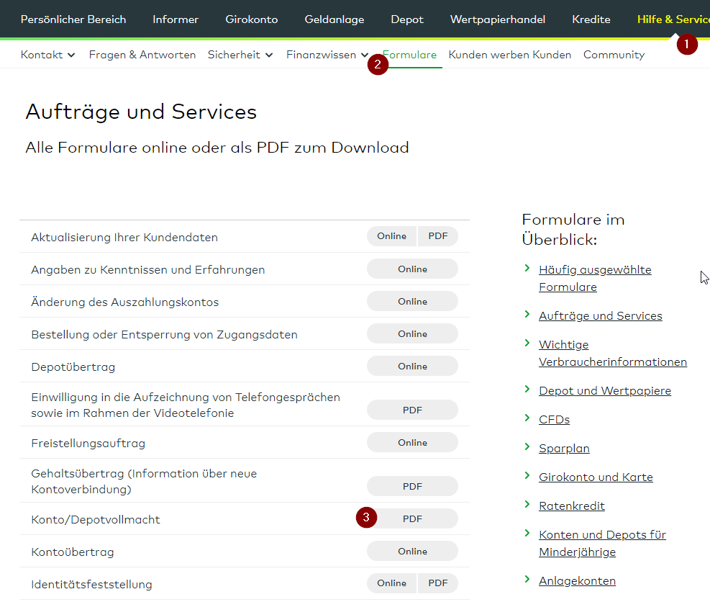Open the Girokonto main navigation item
The image size is (710, 602).
click(251, 19)
